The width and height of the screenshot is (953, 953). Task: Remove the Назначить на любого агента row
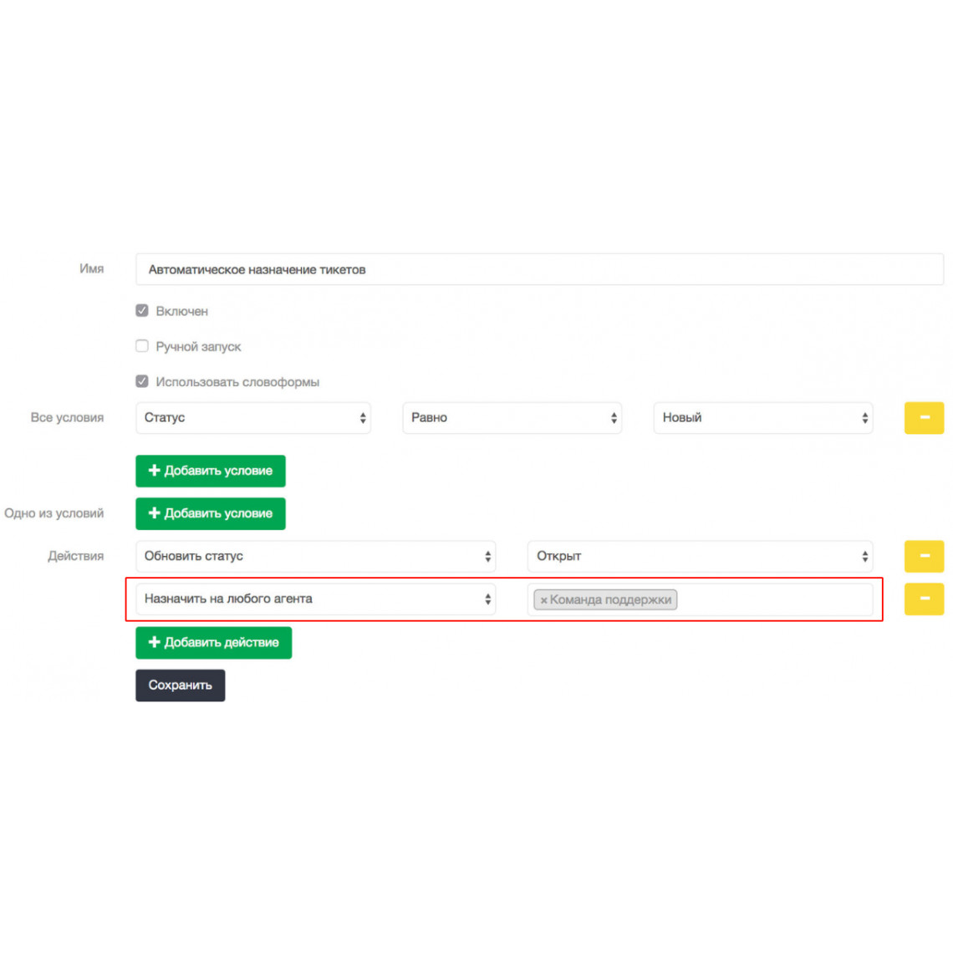pyautogui.click(x=924, y=599)
